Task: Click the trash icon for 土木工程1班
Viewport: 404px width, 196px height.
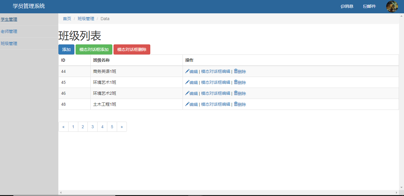Action: tap(236, 104)
